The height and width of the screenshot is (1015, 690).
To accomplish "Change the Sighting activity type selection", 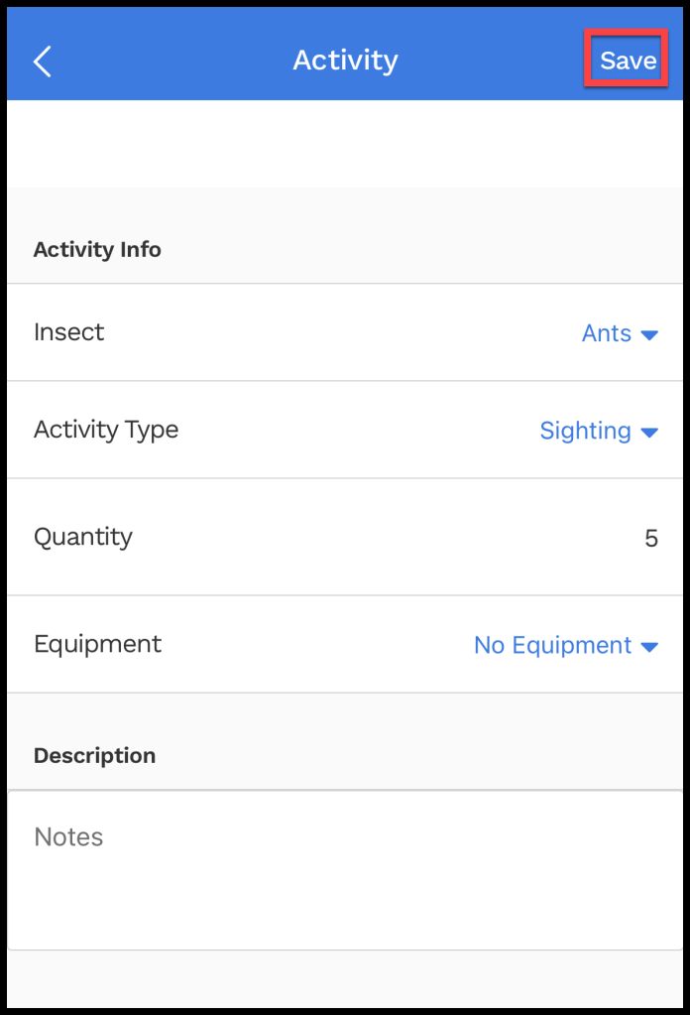I will [x=585, y=431].
